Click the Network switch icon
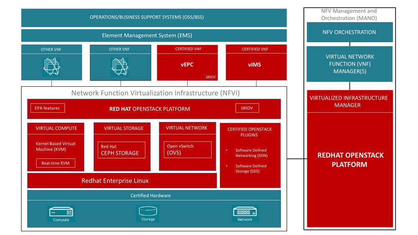 click(245, 212)
